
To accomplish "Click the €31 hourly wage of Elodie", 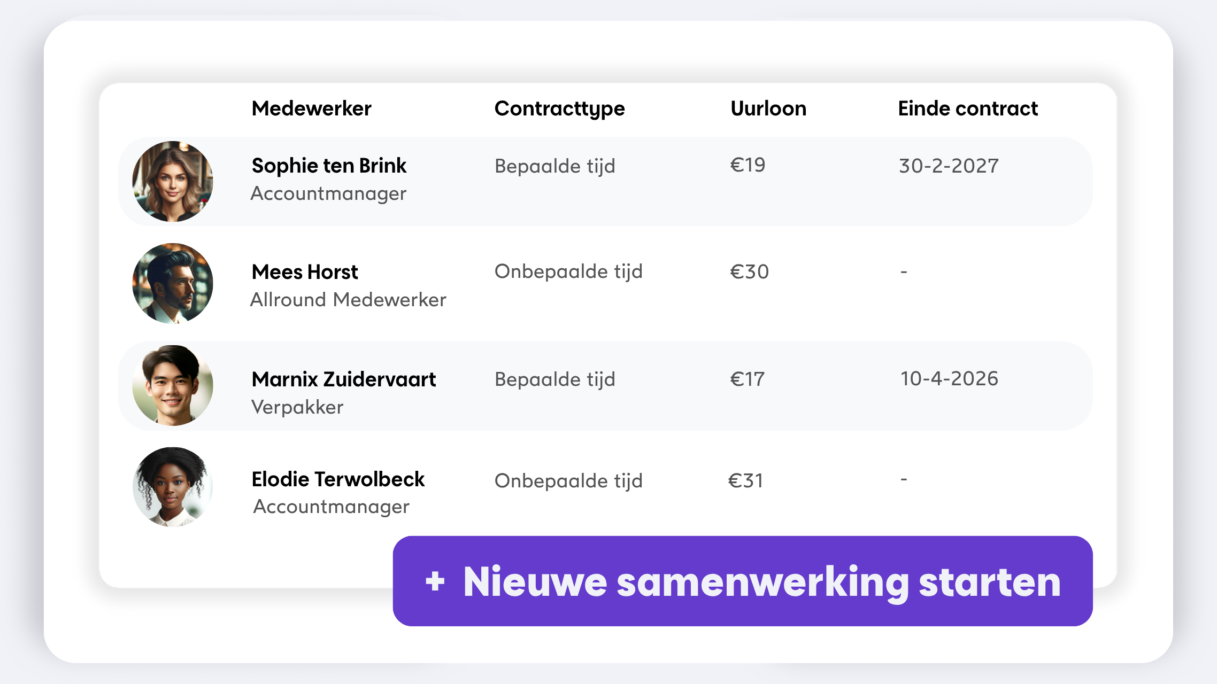I will [x=746, y=481].
